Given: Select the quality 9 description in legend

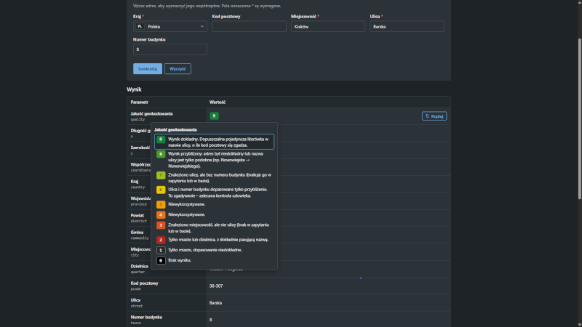Looking at the screenshot, I should click(x=218, y=142).
